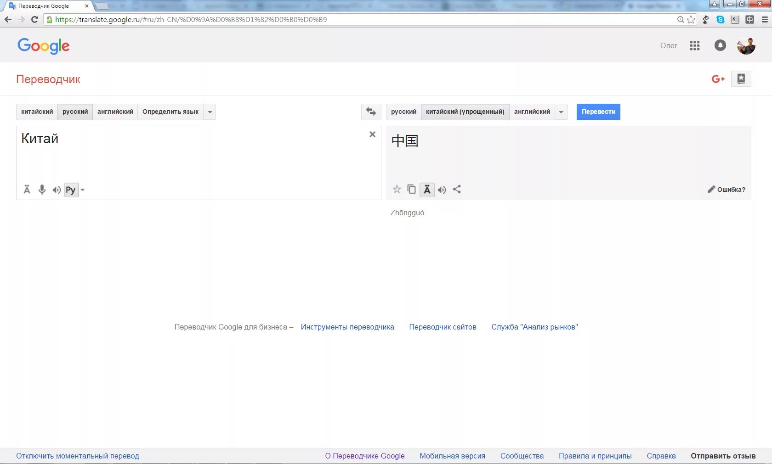Open Переводчик сайтов link

443,327
